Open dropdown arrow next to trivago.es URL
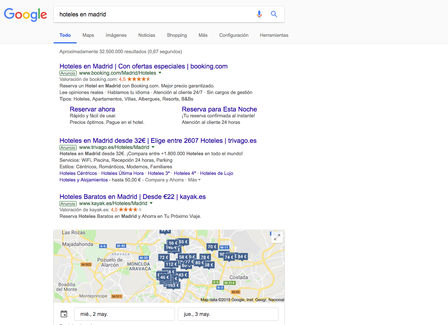Screen dimensions: 448x325 (153, 148)
